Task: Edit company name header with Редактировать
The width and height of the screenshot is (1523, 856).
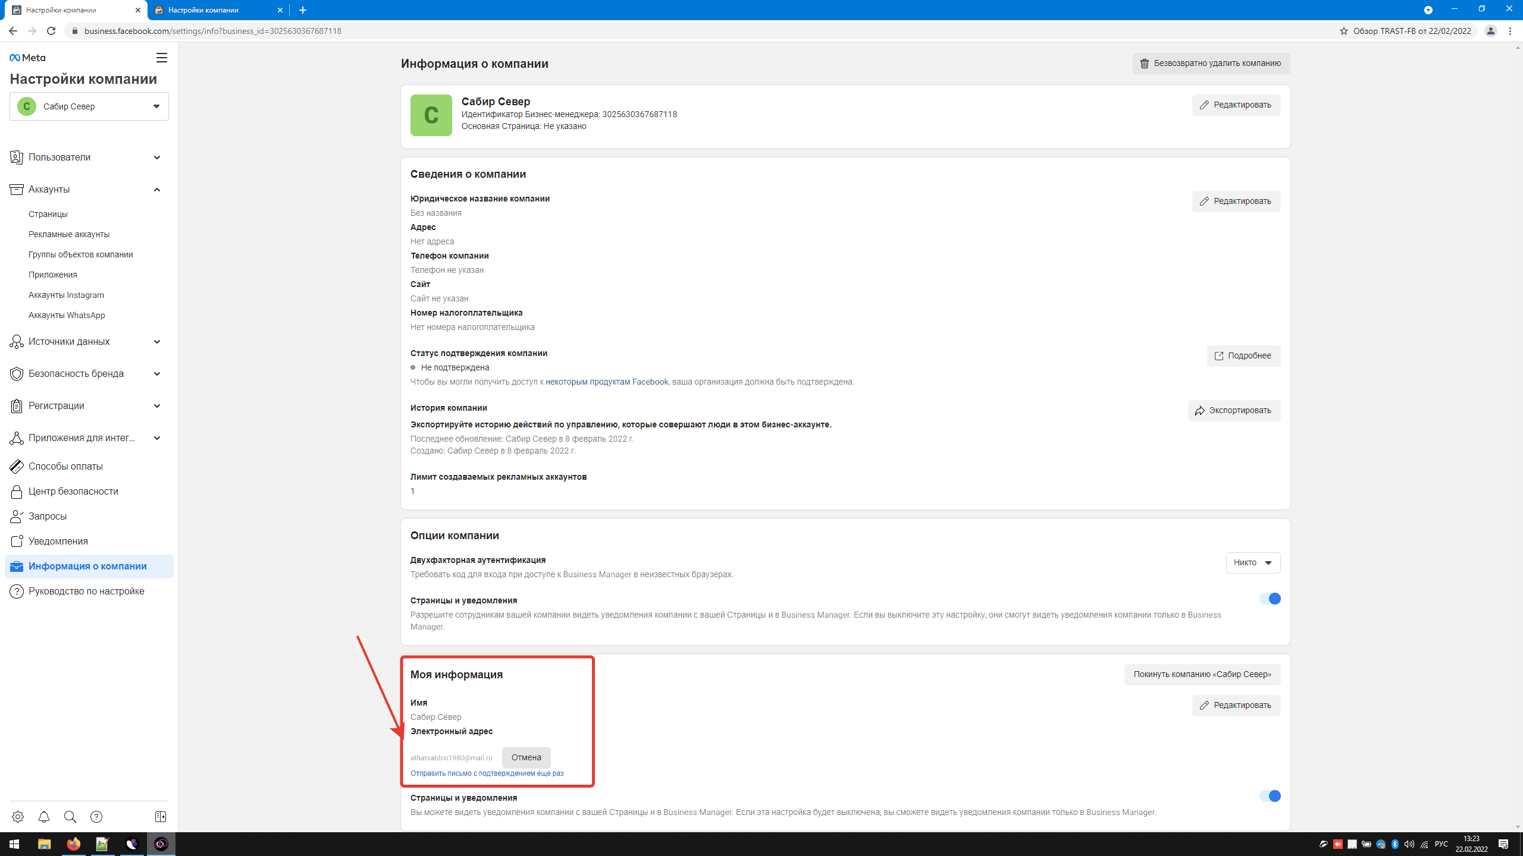Action: [x=1236, y=105]
